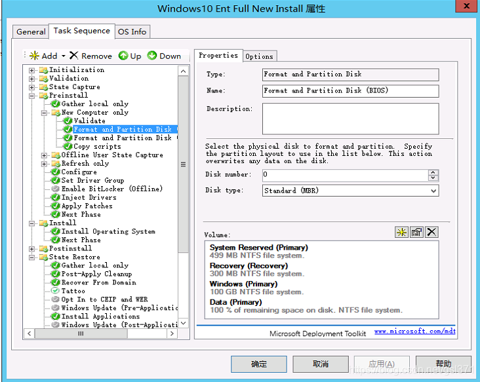Click the volume properties icon
Screen dimensions: 480x382
click(x=416, y=232)
